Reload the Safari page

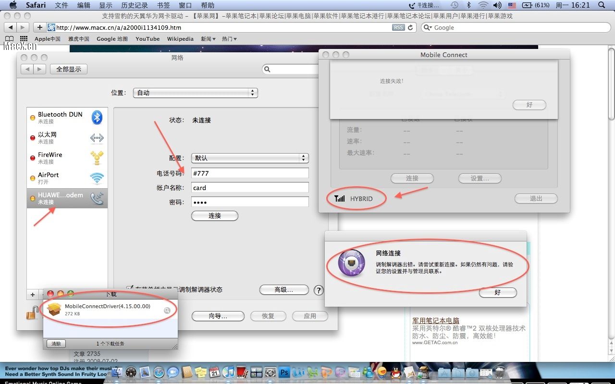click(410, 28)
